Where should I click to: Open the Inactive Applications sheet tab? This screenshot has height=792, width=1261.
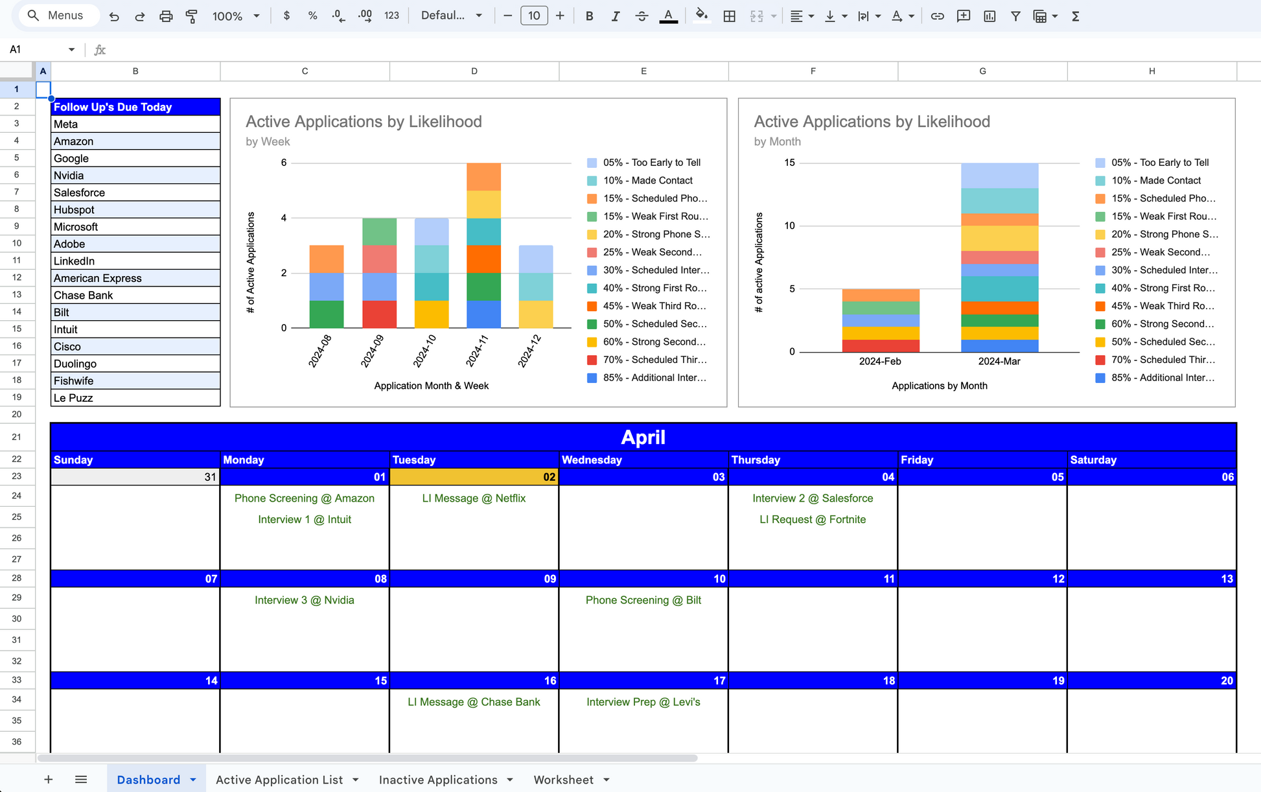[x=438, y=780]
